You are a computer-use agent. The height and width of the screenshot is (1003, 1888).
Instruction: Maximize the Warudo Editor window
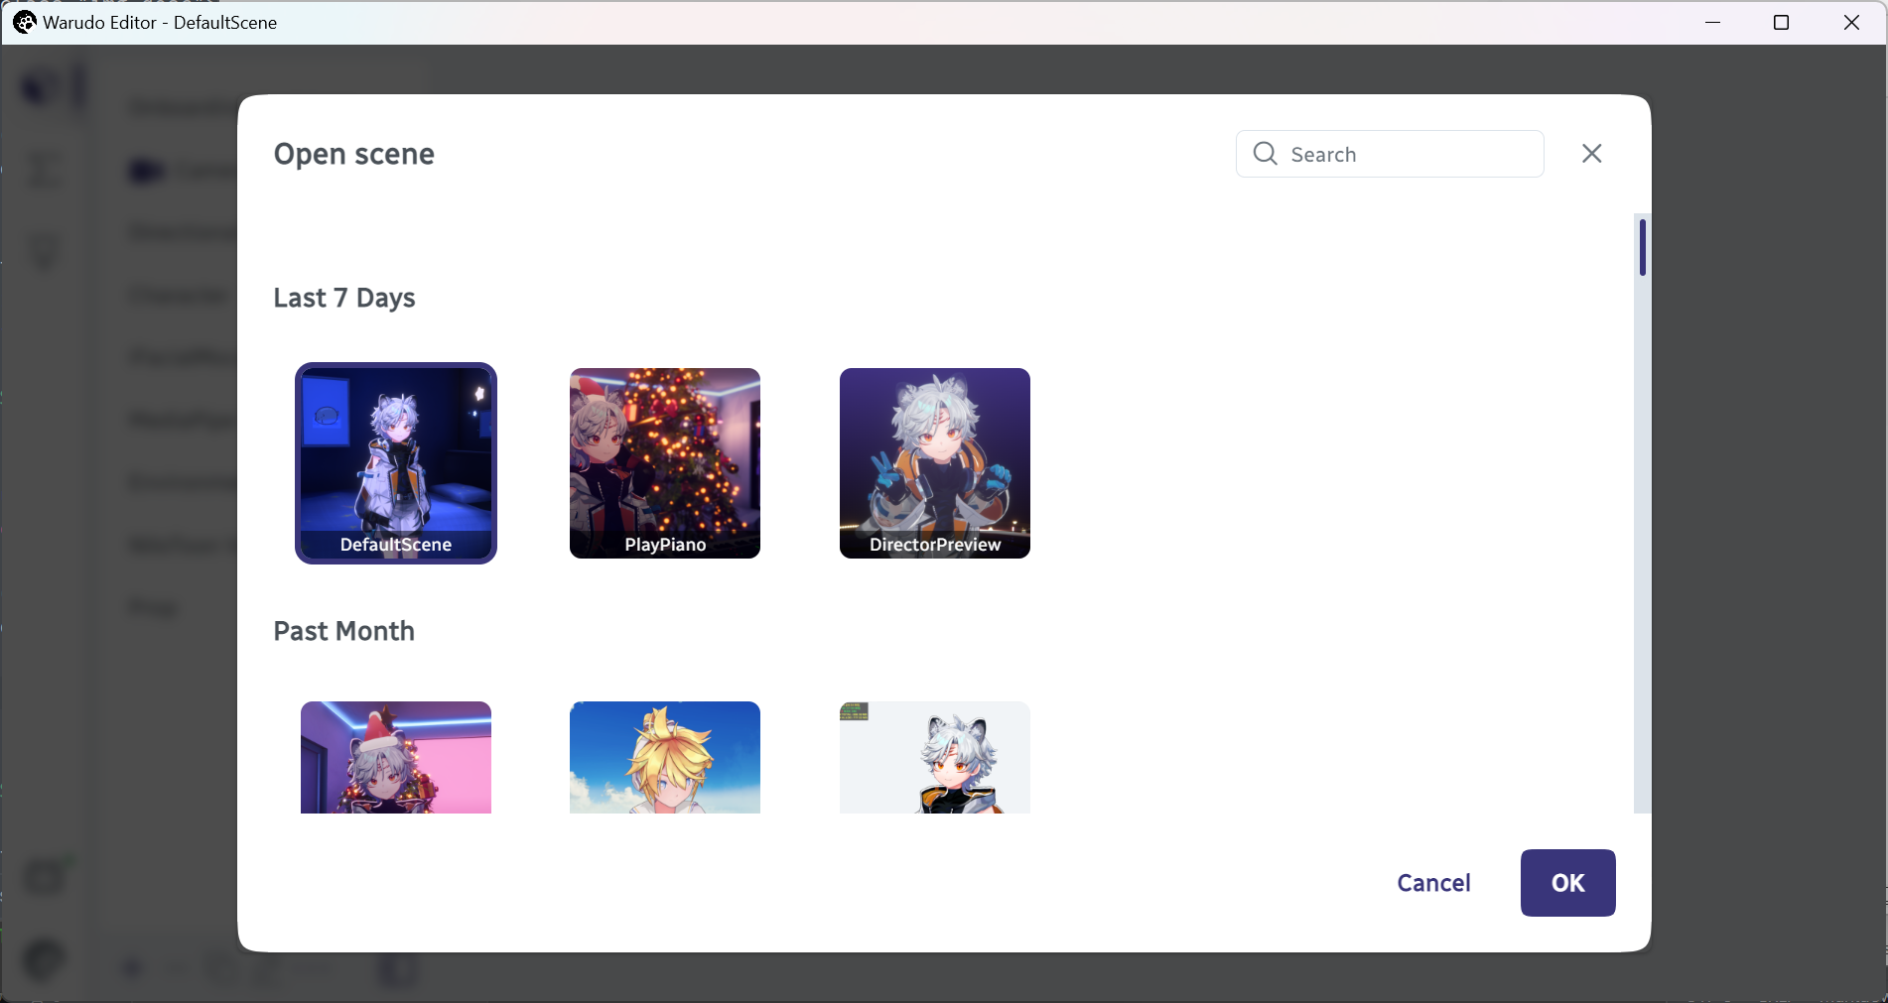[1781, 22]
